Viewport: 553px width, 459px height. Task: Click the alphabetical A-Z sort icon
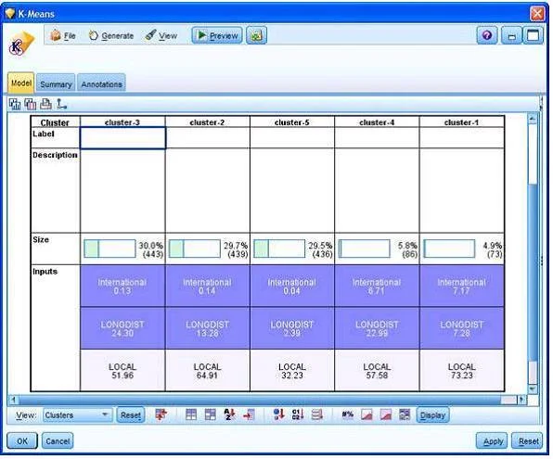[x=229, y=414]
